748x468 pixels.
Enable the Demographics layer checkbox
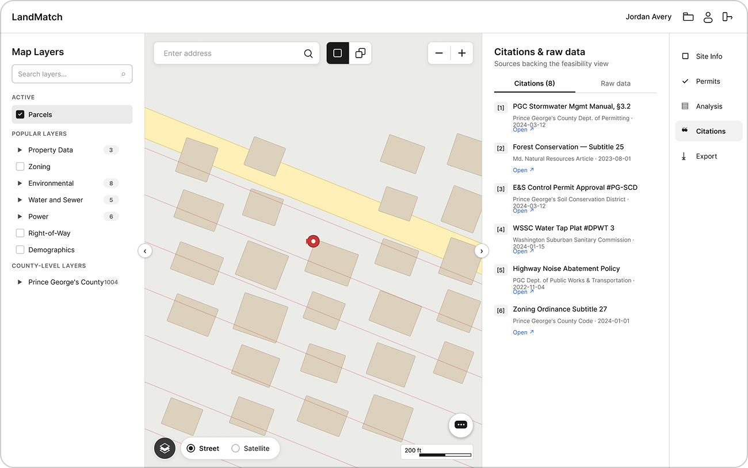20,250
